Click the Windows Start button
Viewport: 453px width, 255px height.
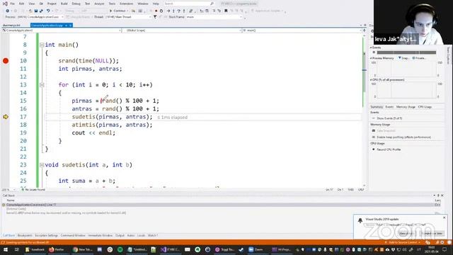pyautogui.click(x=6, y=249)
